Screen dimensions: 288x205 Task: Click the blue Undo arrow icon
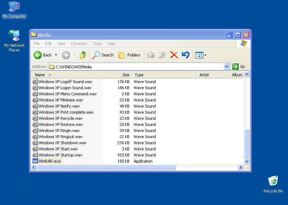coord(185,55)
